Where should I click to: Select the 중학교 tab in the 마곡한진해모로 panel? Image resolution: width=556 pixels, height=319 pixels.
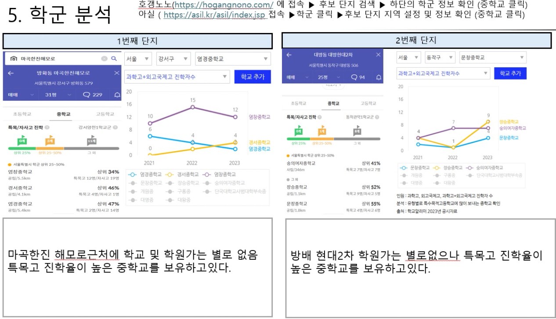pyautogui.click(x=64, y=114)
